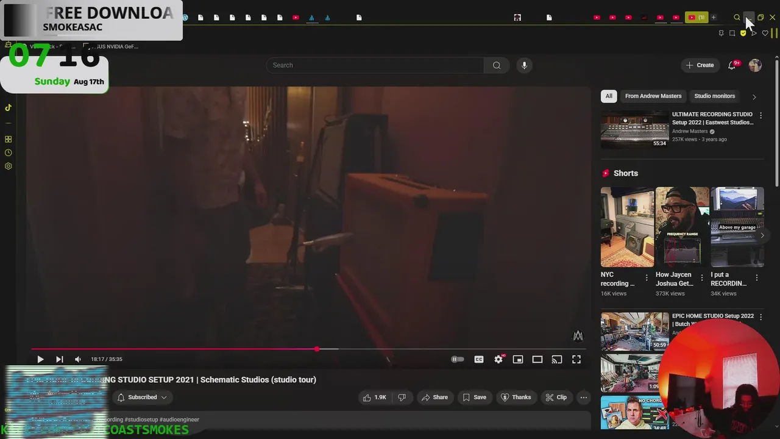The width and height of the screenshot is (780, 439).
Task: Expand the Subscribed notification dropdown
Action: 142,397
